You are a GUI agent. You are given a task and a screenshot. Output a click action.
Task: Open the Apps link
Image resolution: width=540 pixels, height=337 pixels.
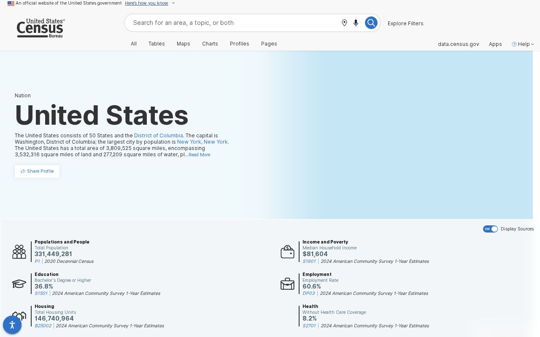point(495,44)
